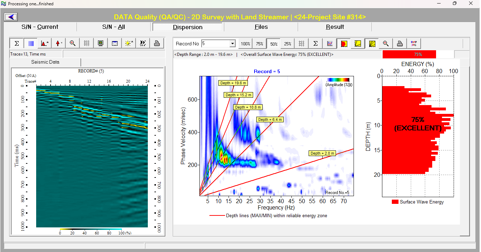Click the 25% scale button
Viewport: 481px width, 252px height.
pyautogui.click(x=288, y=44)
